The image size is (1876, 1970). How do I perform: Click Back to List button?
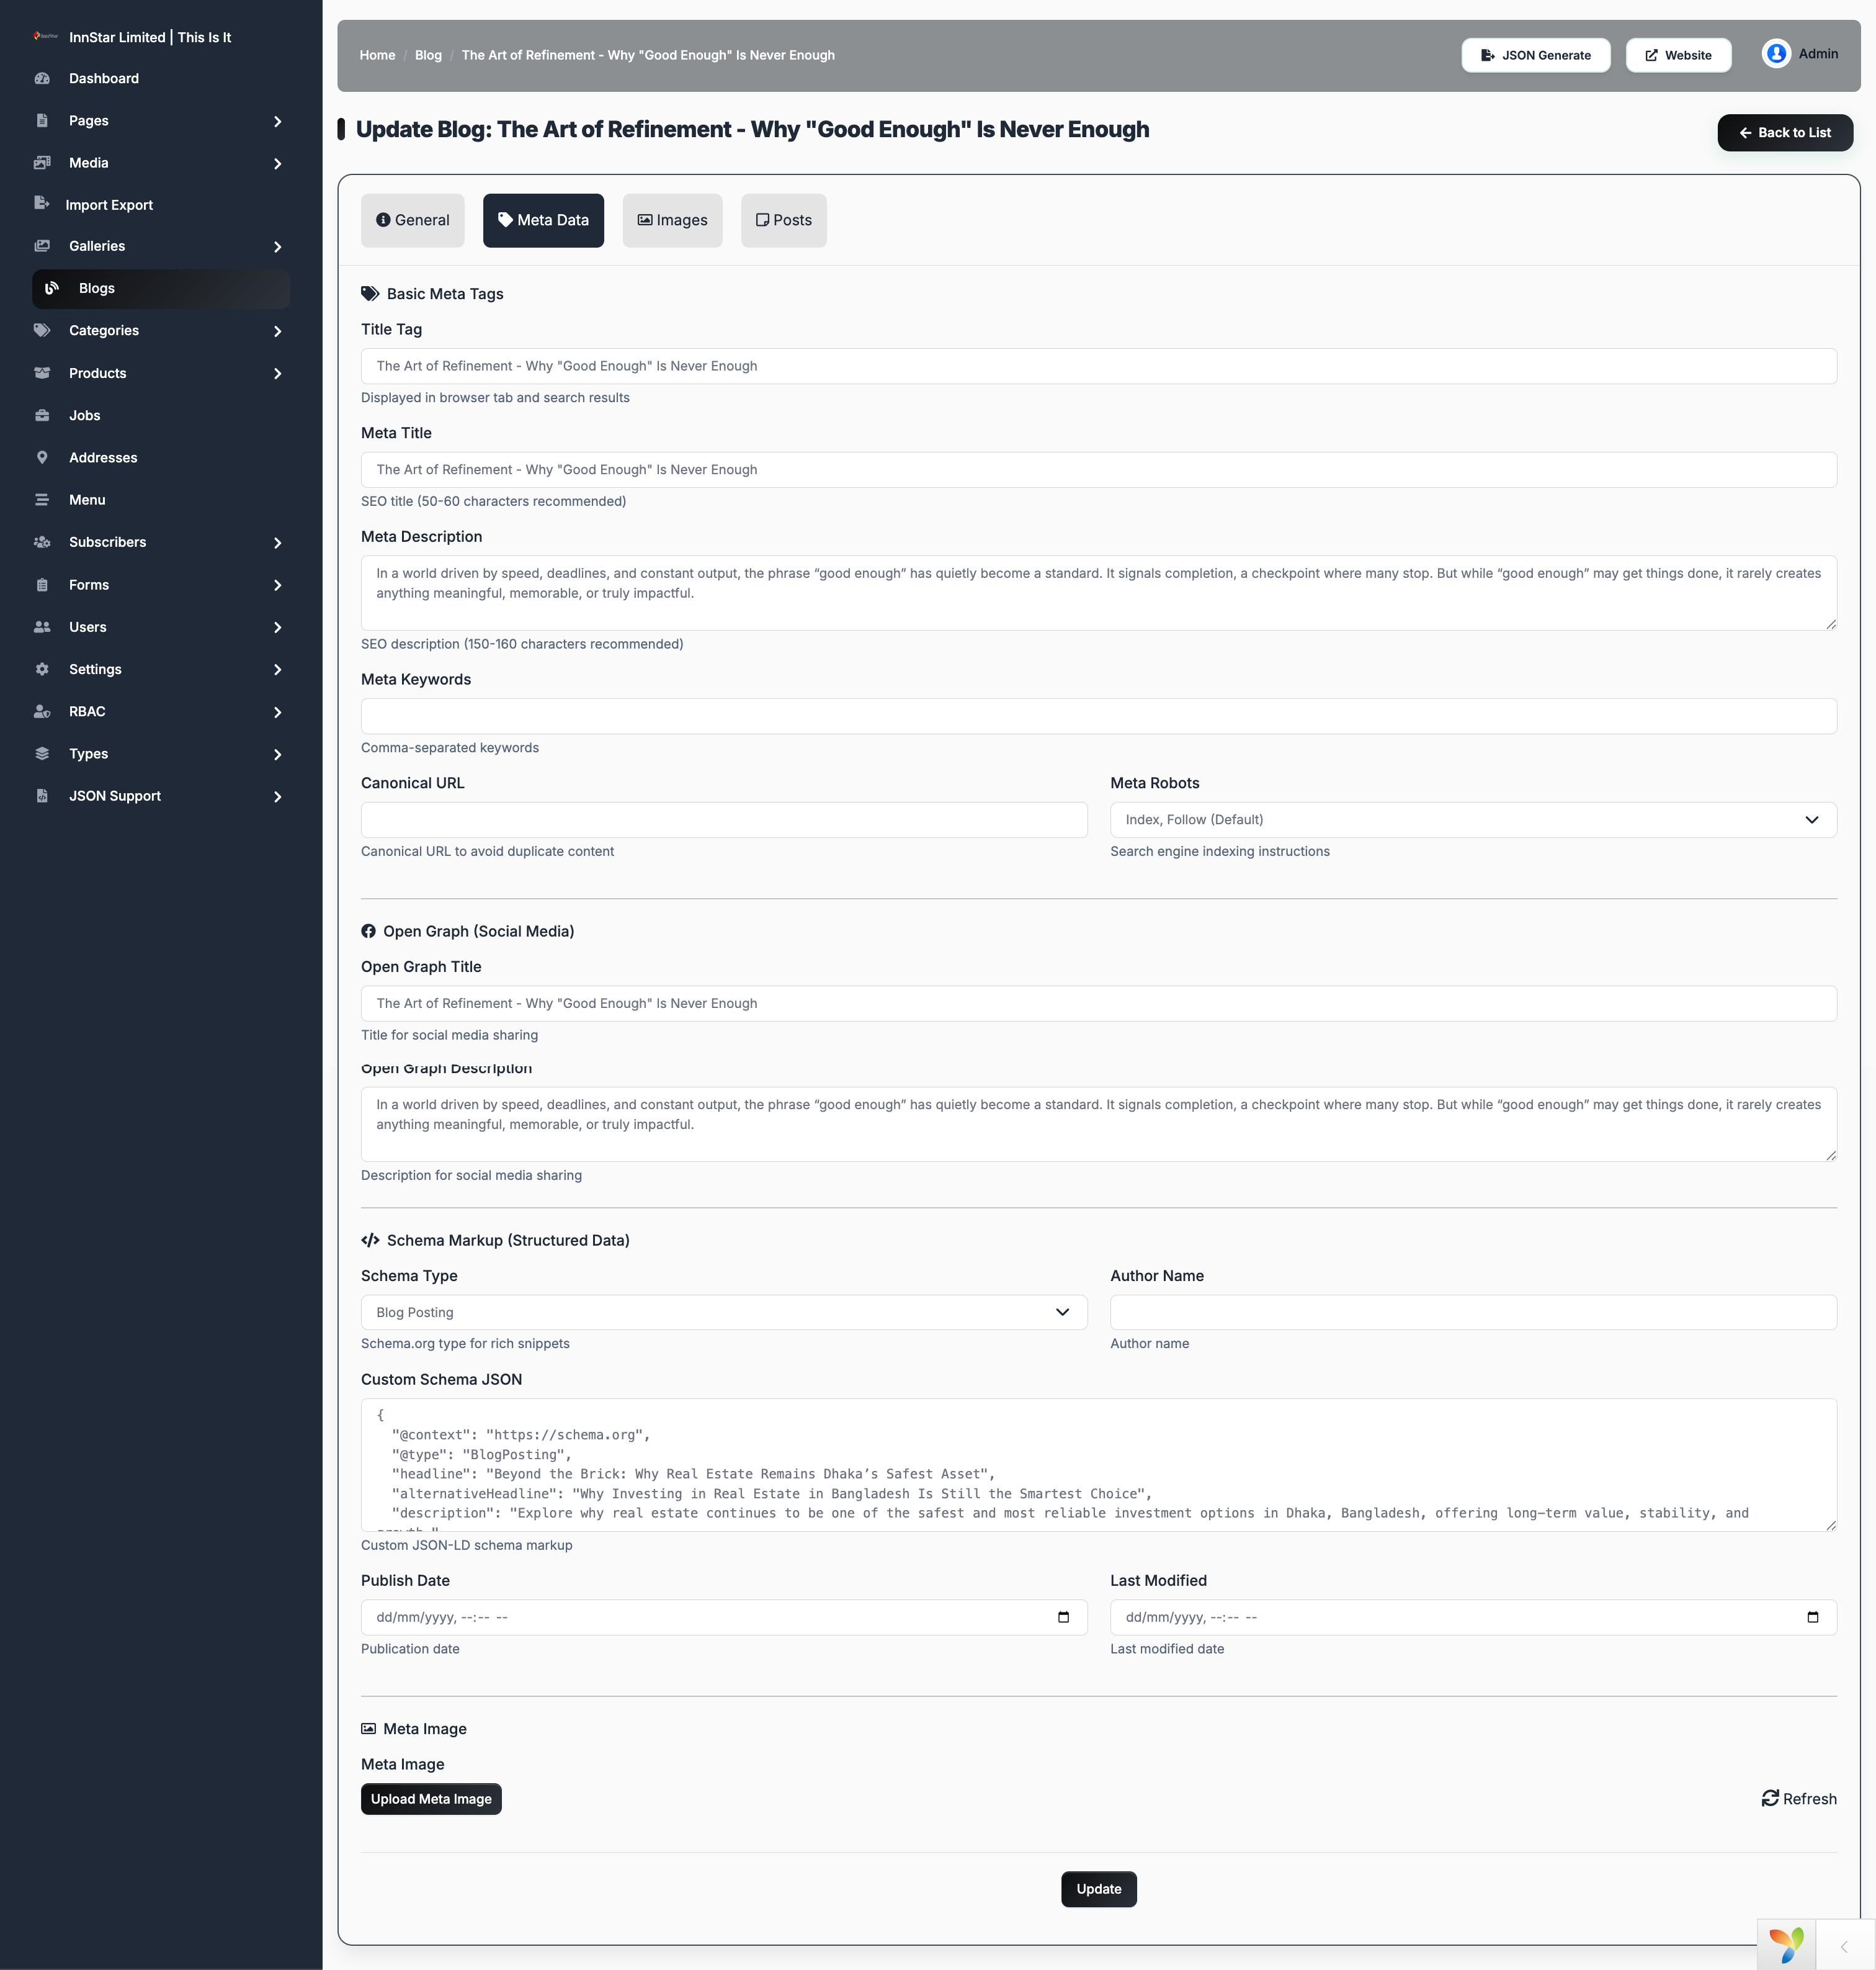click(x=1784, y=132)
